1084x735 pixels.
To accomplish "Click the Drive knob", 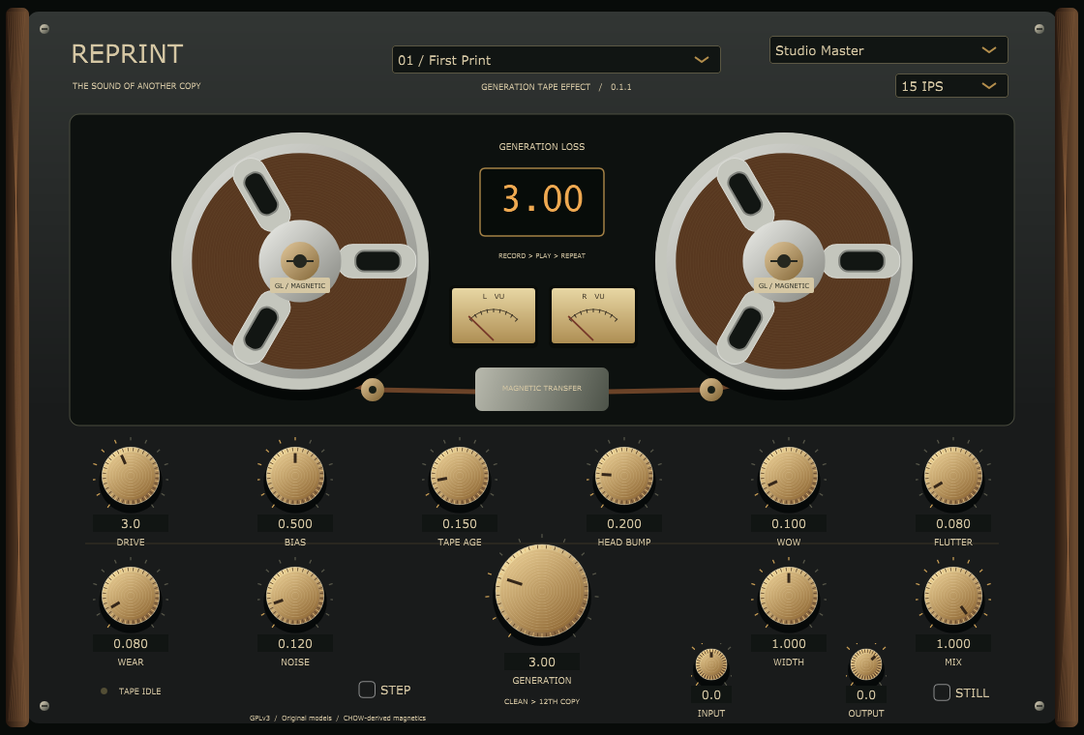I will 131,476.
